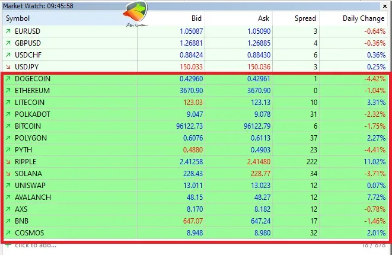Click the PYTH up-arrow trend icon
This screenshot has width=392, height=255.
[x=8, y=150]
